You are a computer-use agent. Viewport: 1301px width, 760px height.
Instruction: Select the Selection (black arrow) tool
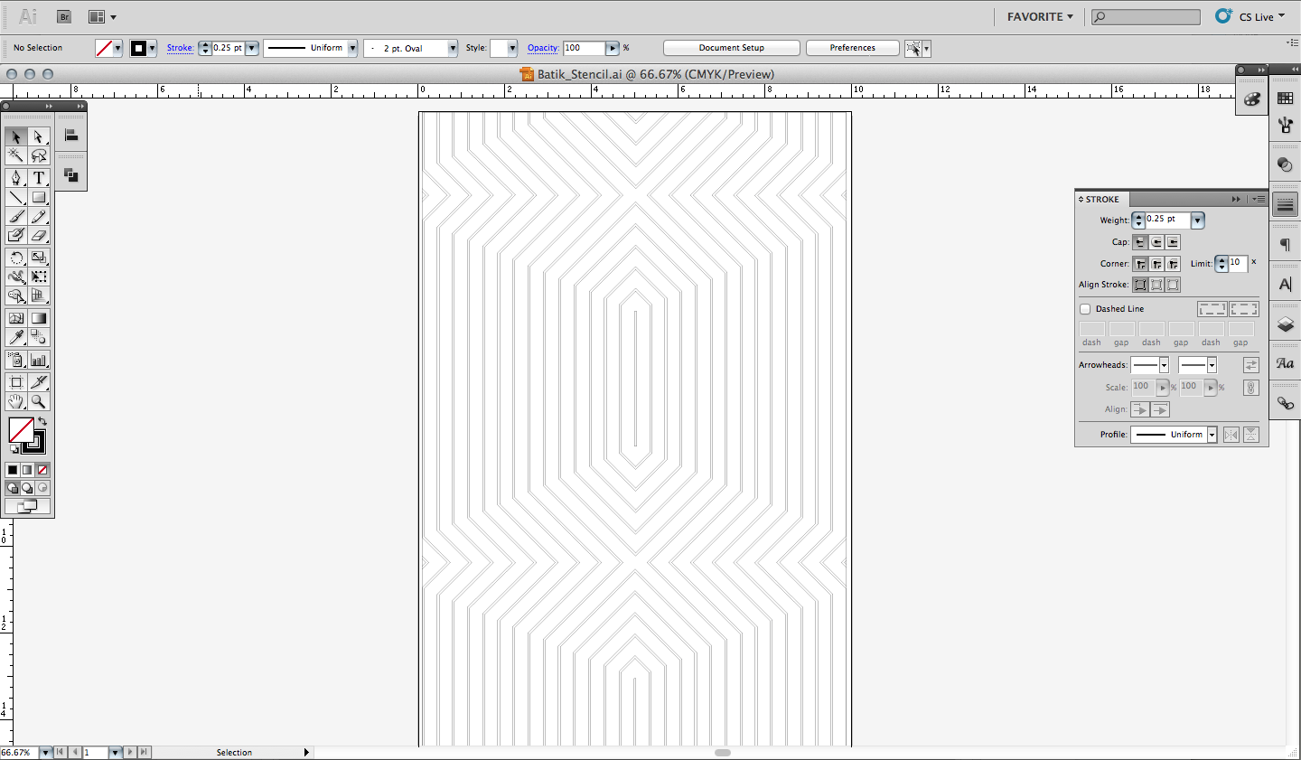pos(15,136)
